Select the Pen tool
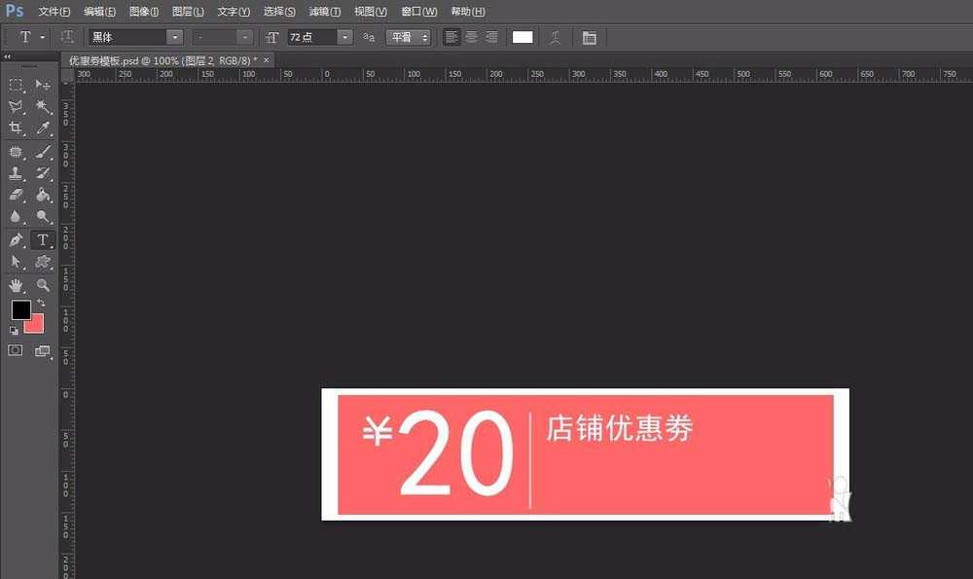 16,239
